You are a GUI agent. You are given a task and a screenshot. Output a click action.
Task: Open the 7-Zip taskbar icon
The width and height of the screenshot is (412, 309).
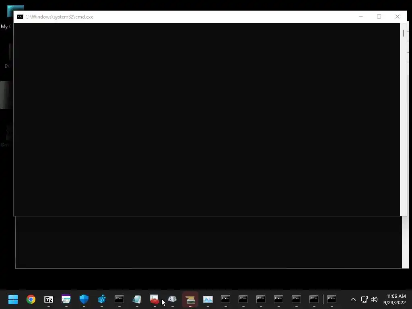pyautogui.click(x=48, y=299)
